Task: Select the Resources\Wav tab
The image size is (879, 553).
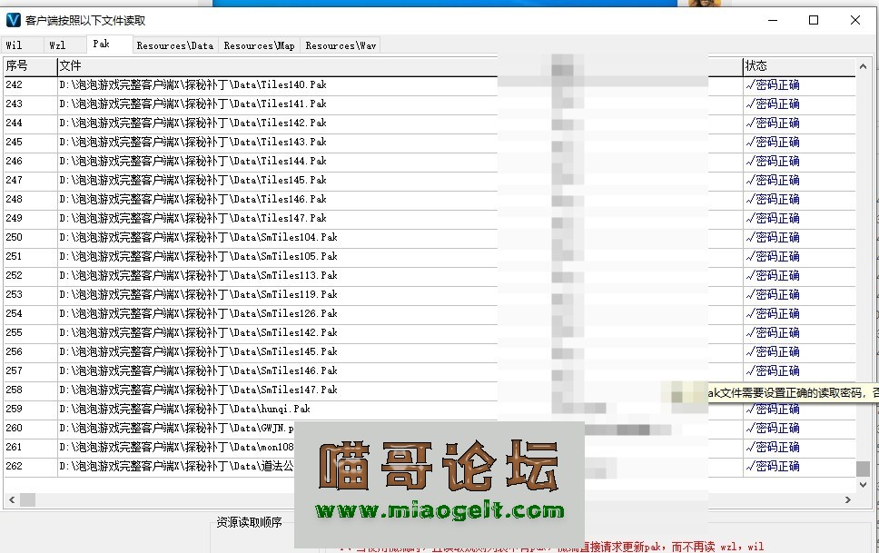Action: pyautogui.click(x=340, y=44)
